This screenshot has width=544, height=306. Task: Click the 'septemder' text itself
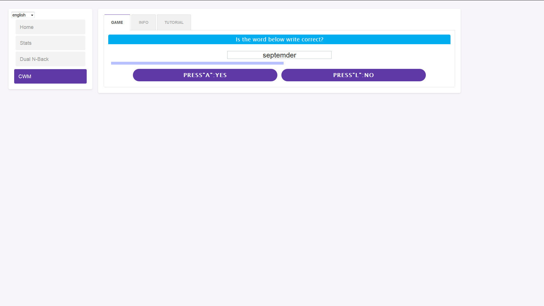click(x=279, y=55)
